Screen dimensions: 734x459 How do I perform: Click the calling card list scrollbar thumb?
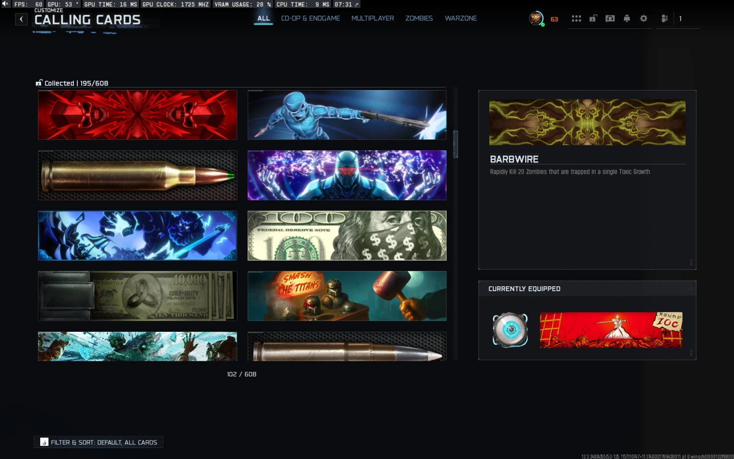[456, 144]
